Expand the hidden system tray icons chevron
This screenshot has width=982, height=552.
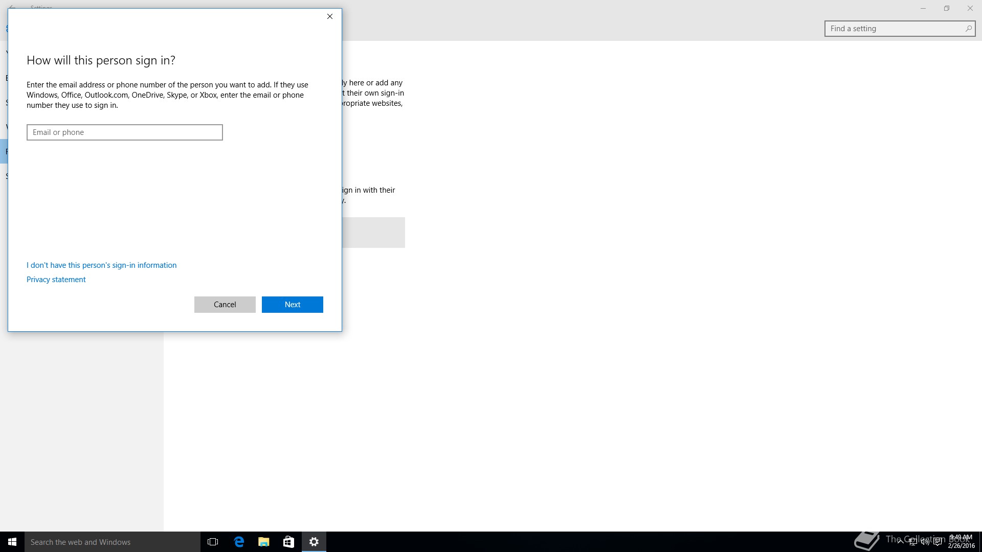(900, 542)
